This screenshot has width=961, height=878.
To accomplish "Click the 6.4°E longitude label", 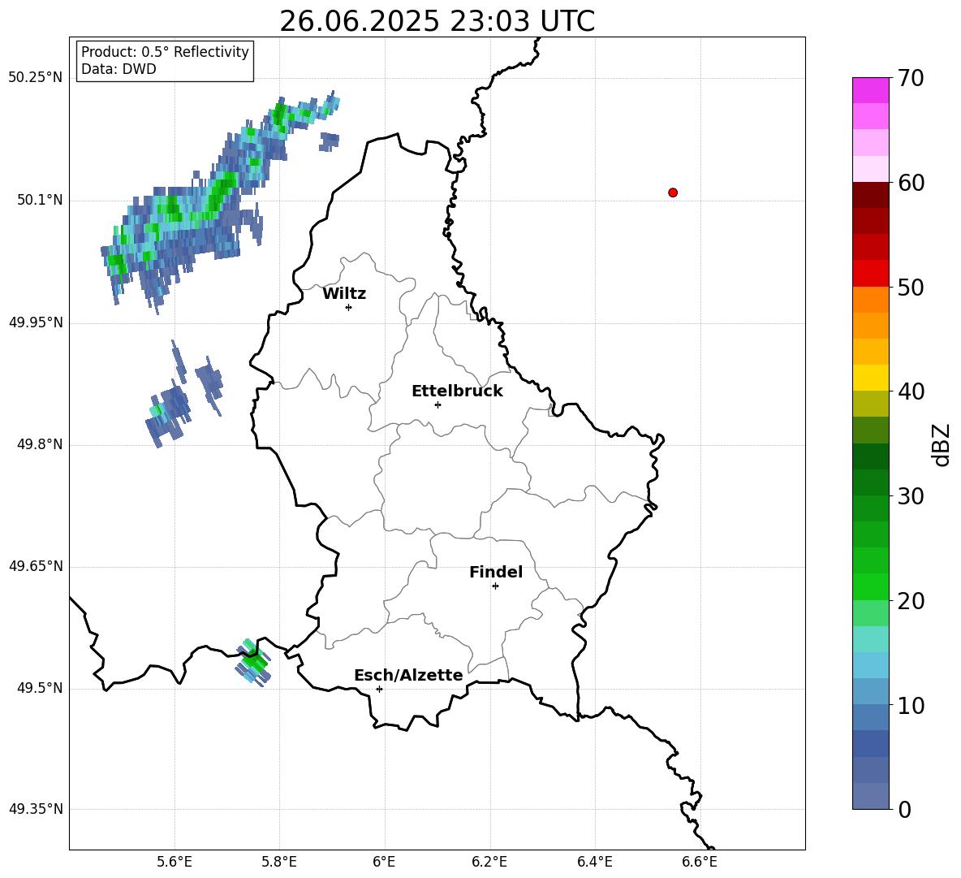I will point(594,862).
